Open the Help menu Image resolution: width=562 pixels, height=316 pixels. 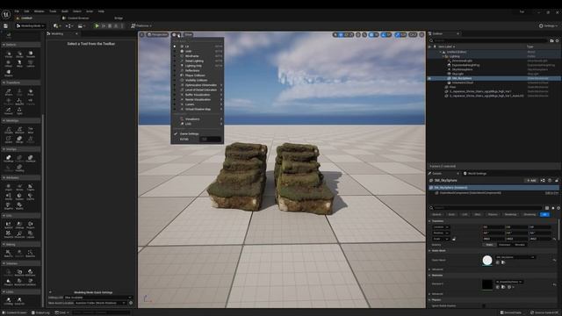tap(102, 11)
